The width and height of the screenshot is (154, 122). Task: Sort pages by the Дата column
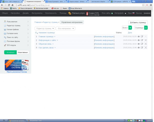(x=130, y=33)
